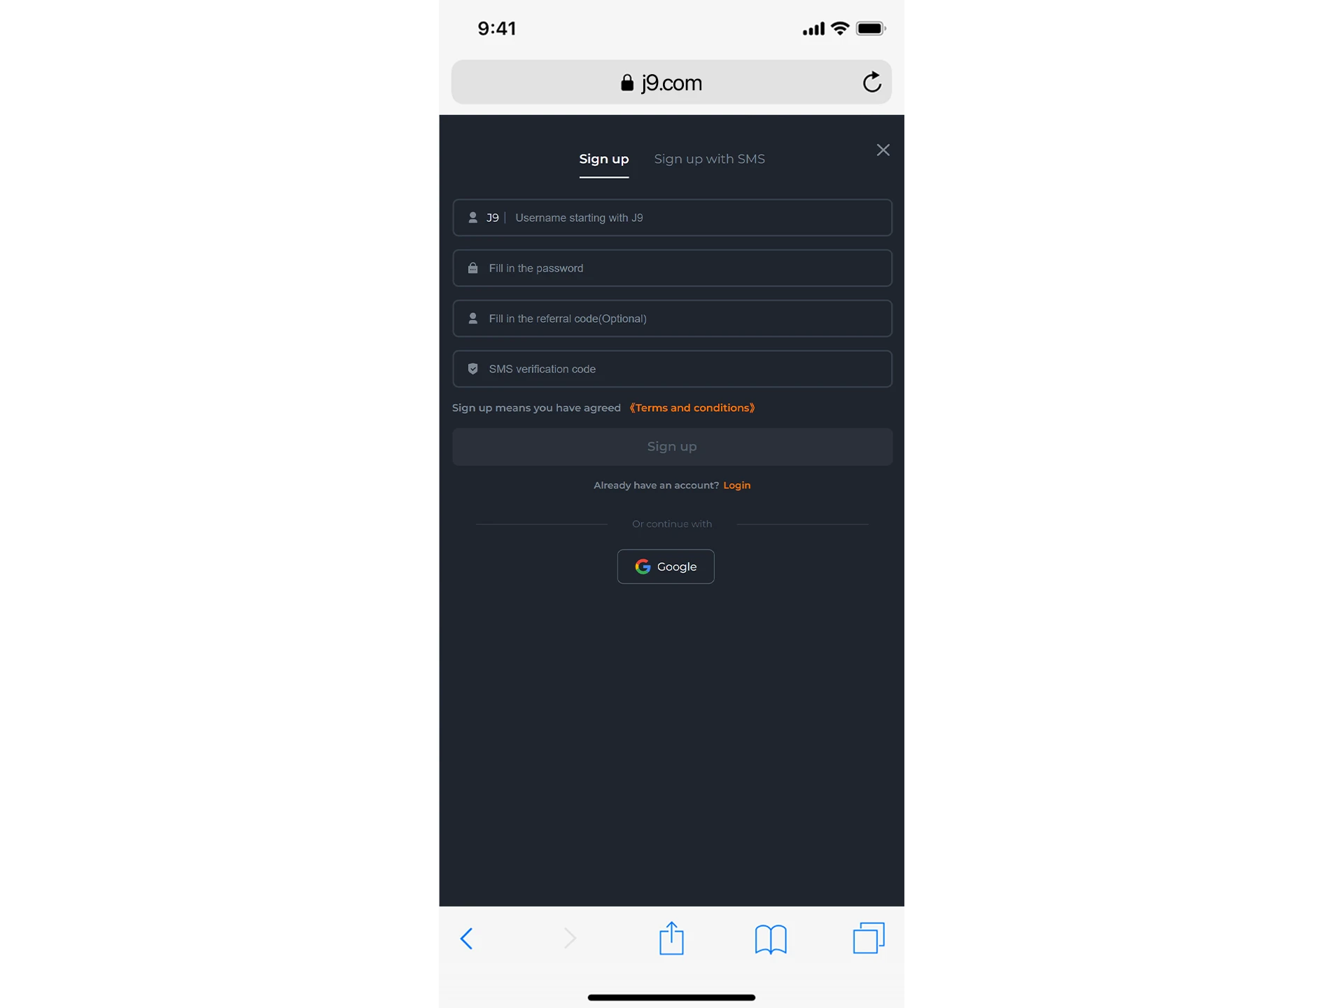Click the shield SMS verification icon
1344x1008 pixels.
[x=472, y=368]
